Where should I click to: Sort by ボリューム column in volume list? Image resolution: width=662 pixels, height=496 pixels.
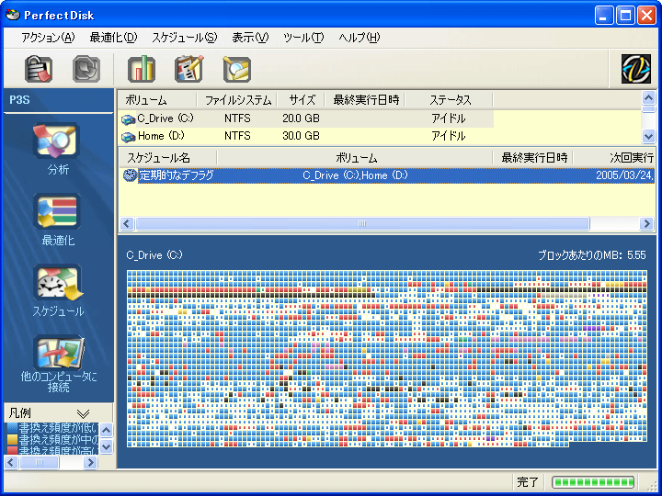(x=157, y=100)
